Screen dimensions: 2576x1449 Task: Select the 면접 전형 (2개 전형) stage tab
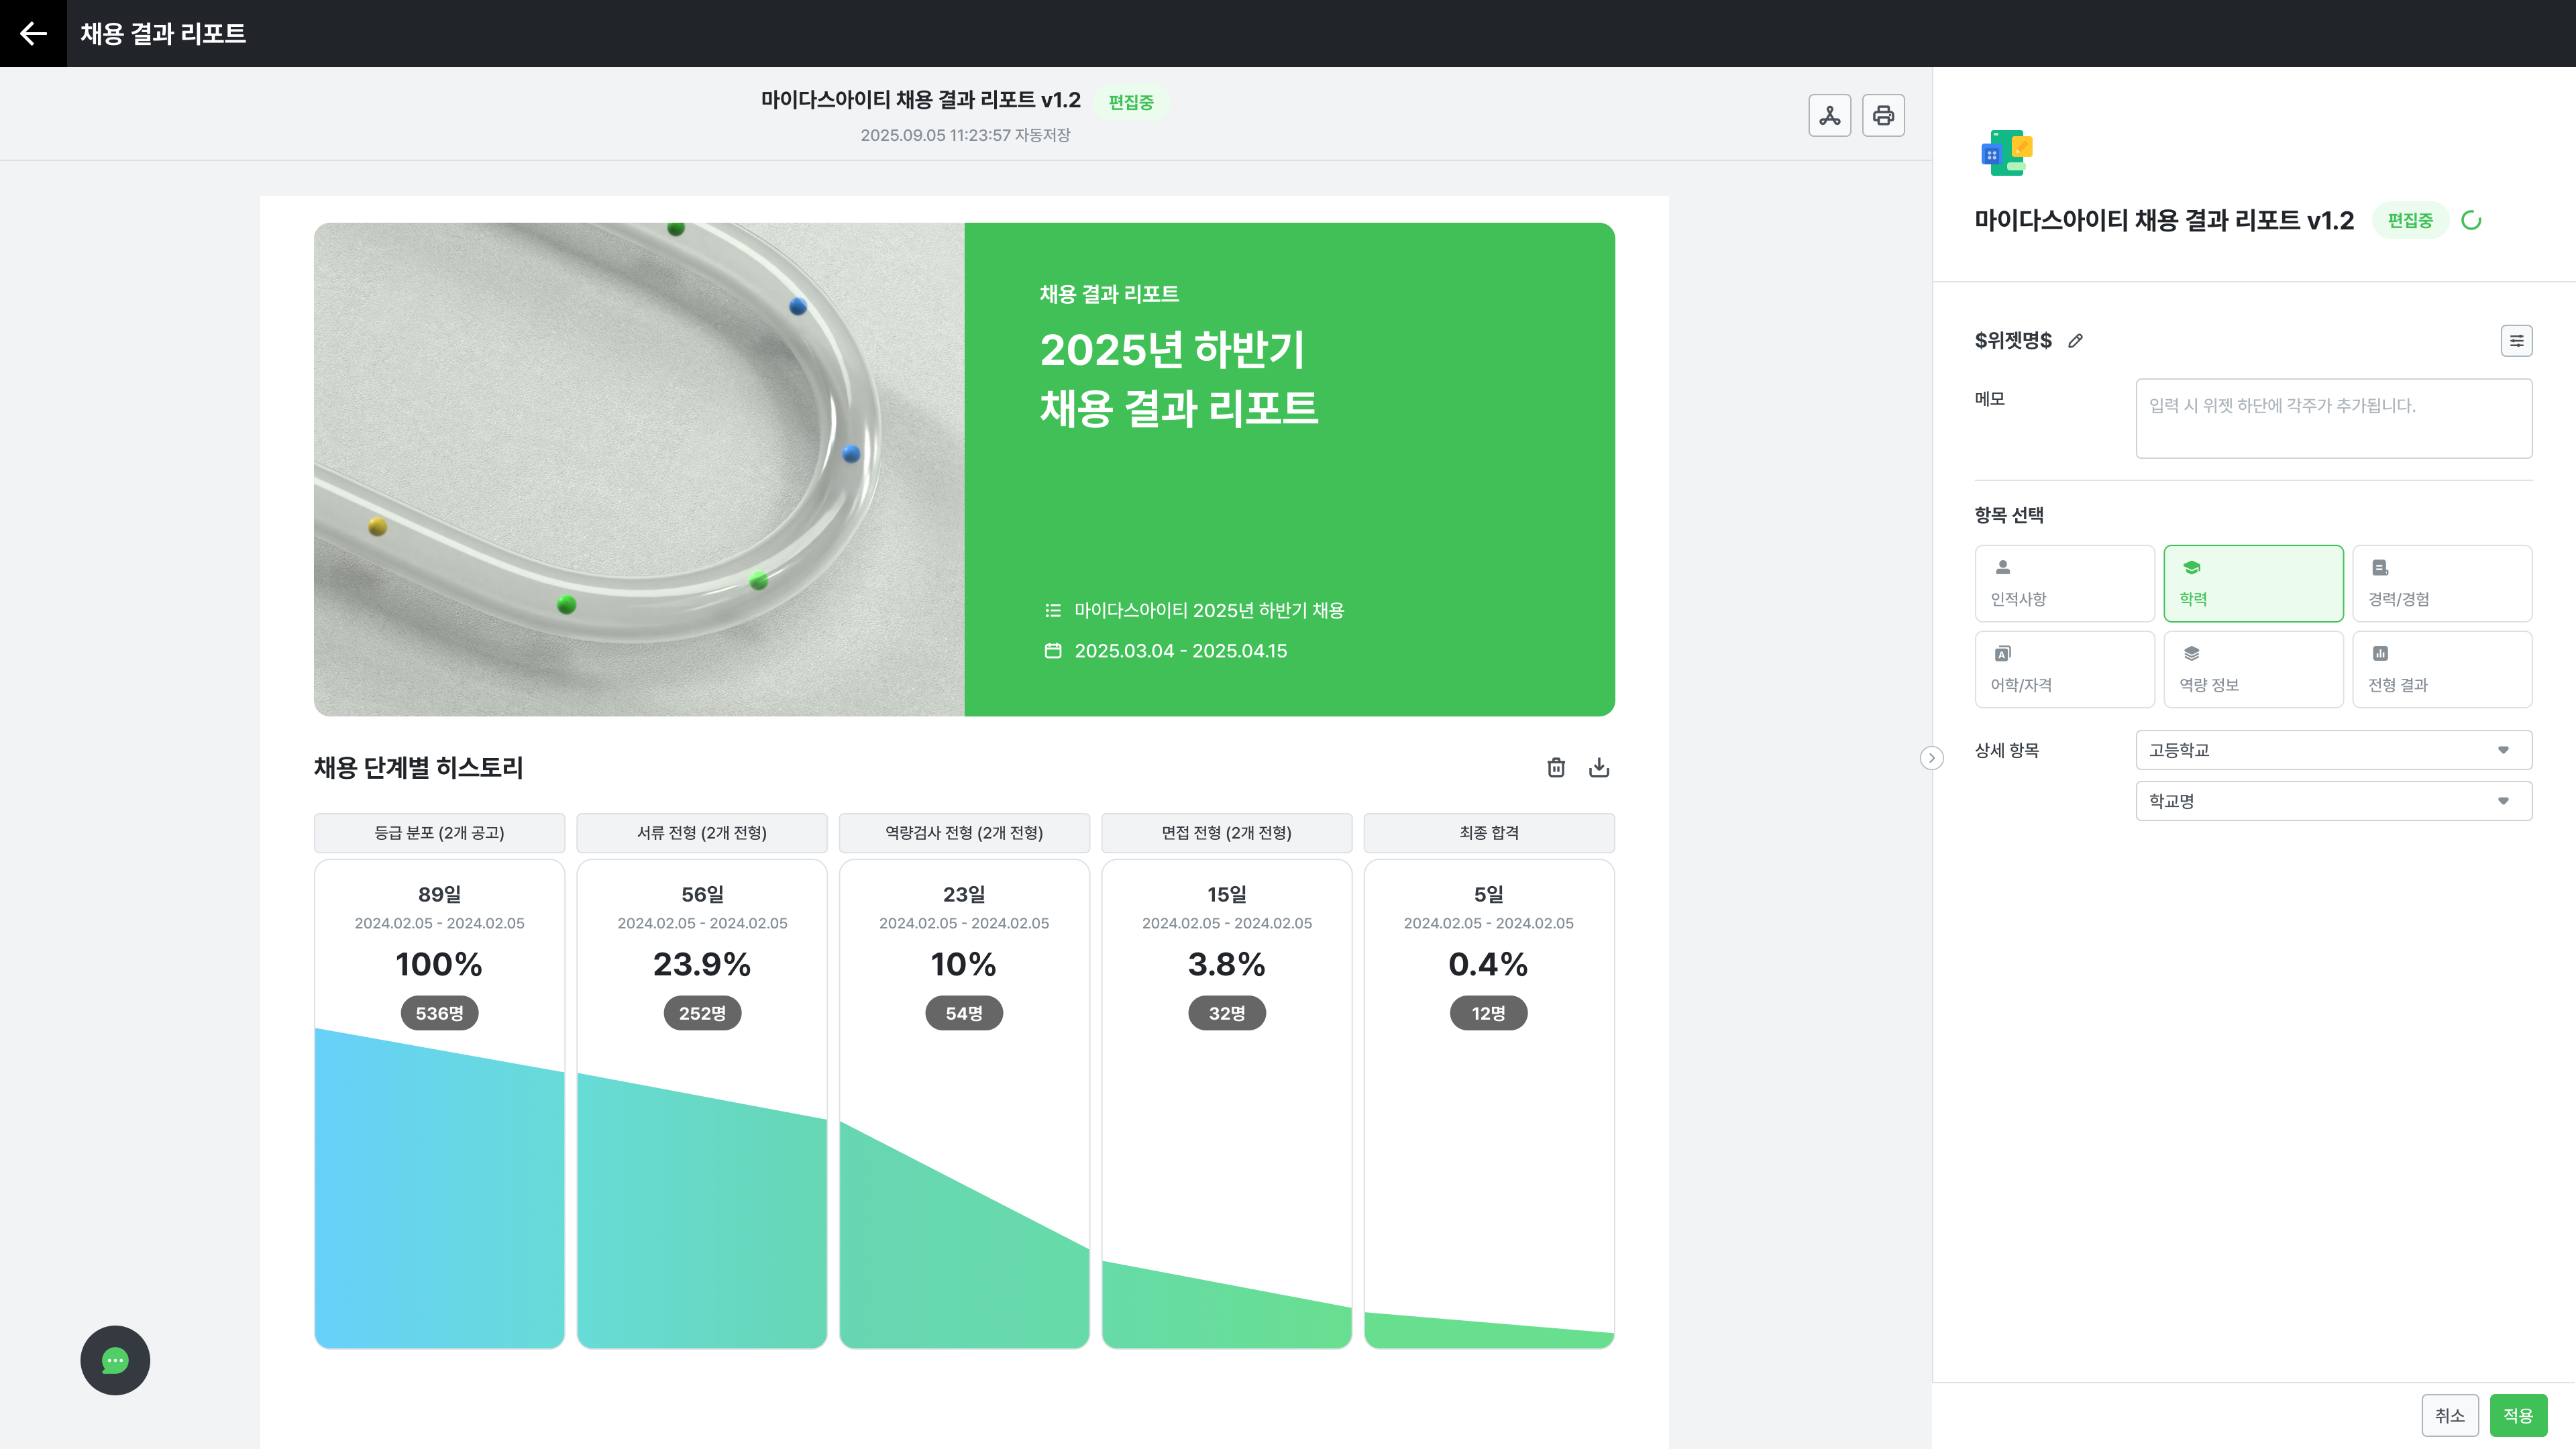pyautogui.click(x=1226, y=832)
